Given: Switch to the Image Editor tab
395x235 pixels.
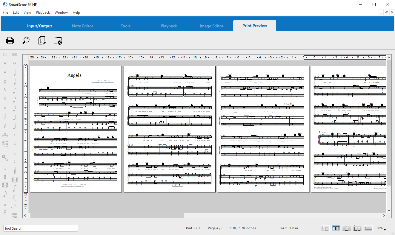Looking at the screenshot, I should click(x=212, y=26).
